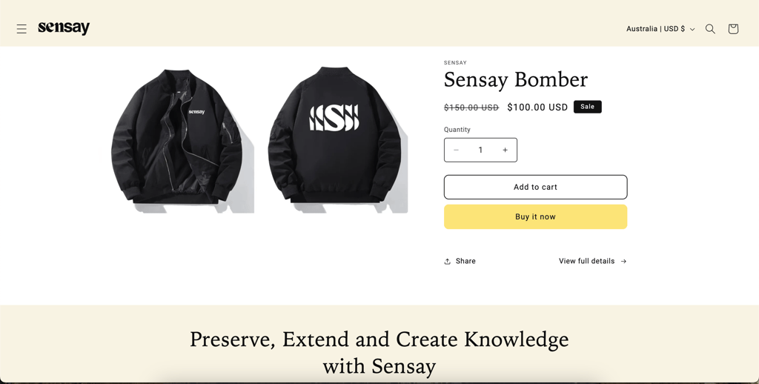Open the front view bomber jacket image
This screenshot has height=384, width=759.
point(178,140)
